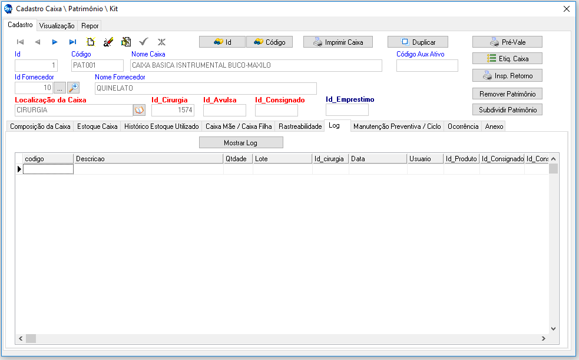Click the Imprimir Caixa button
This screenshot has height=360, width=579.
point(338,42)
